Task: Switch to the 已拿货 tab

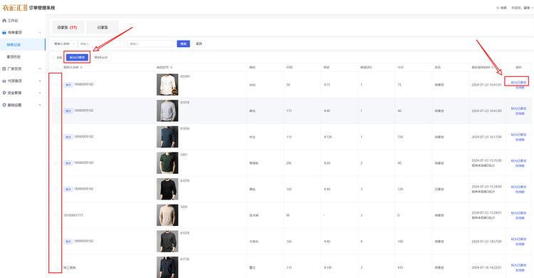Action: coord(103,27)
